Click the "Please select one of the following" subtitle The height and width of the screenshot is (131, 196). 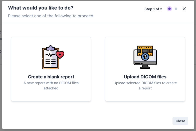(51, 16)
